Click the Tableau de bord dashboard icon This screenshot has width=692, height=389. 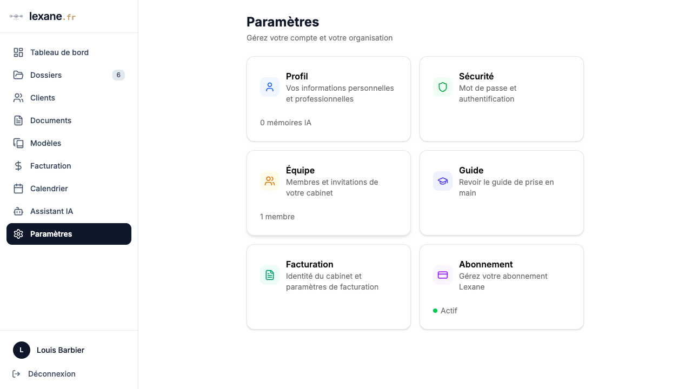[18, 52]
